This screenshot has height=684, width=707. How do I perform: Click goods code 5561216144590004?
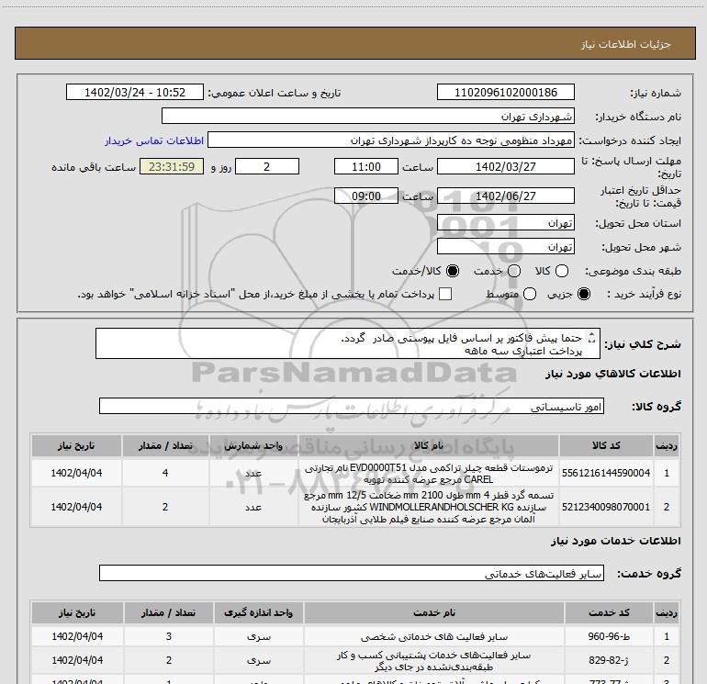coord(606,473)
